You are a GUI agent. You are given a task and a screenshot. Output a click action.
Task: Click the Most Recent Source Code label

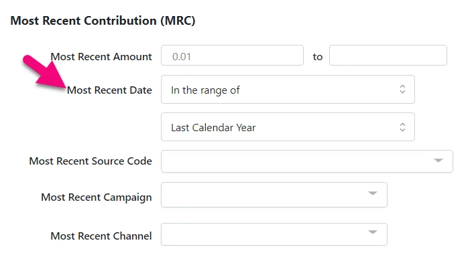pyautogui.click(x=91, y=161)
